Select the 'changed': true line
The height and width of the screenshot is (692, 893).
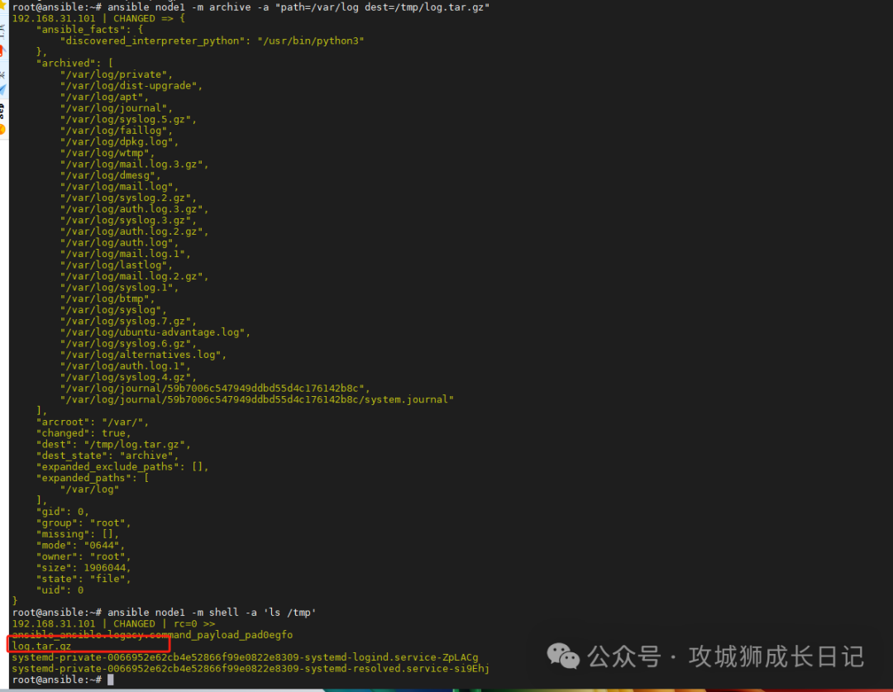coord(84,433)
